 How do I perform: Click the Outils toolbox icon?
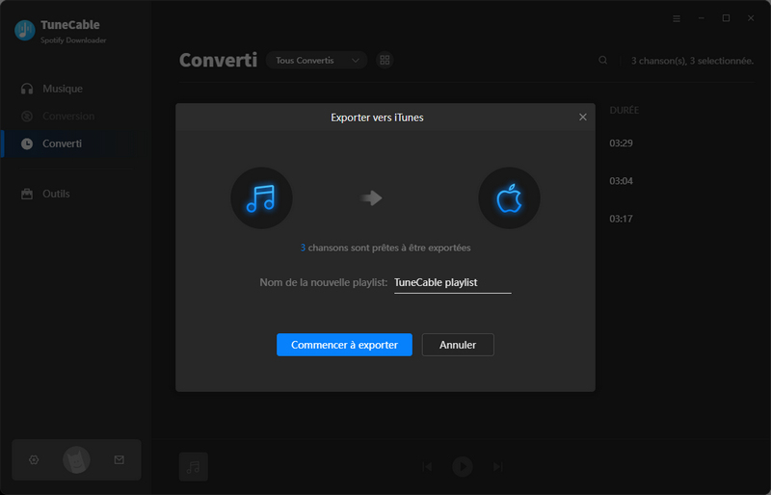(27, 194)
